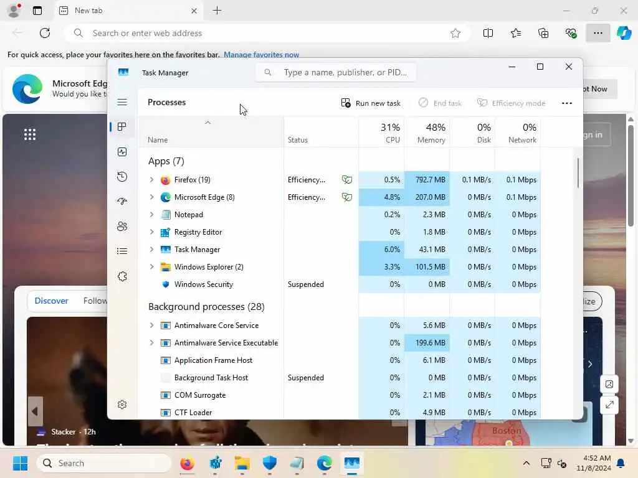Click the three-dot more options in Task Manager
Viewport: 638px width, 478px height.
[567, 103]
